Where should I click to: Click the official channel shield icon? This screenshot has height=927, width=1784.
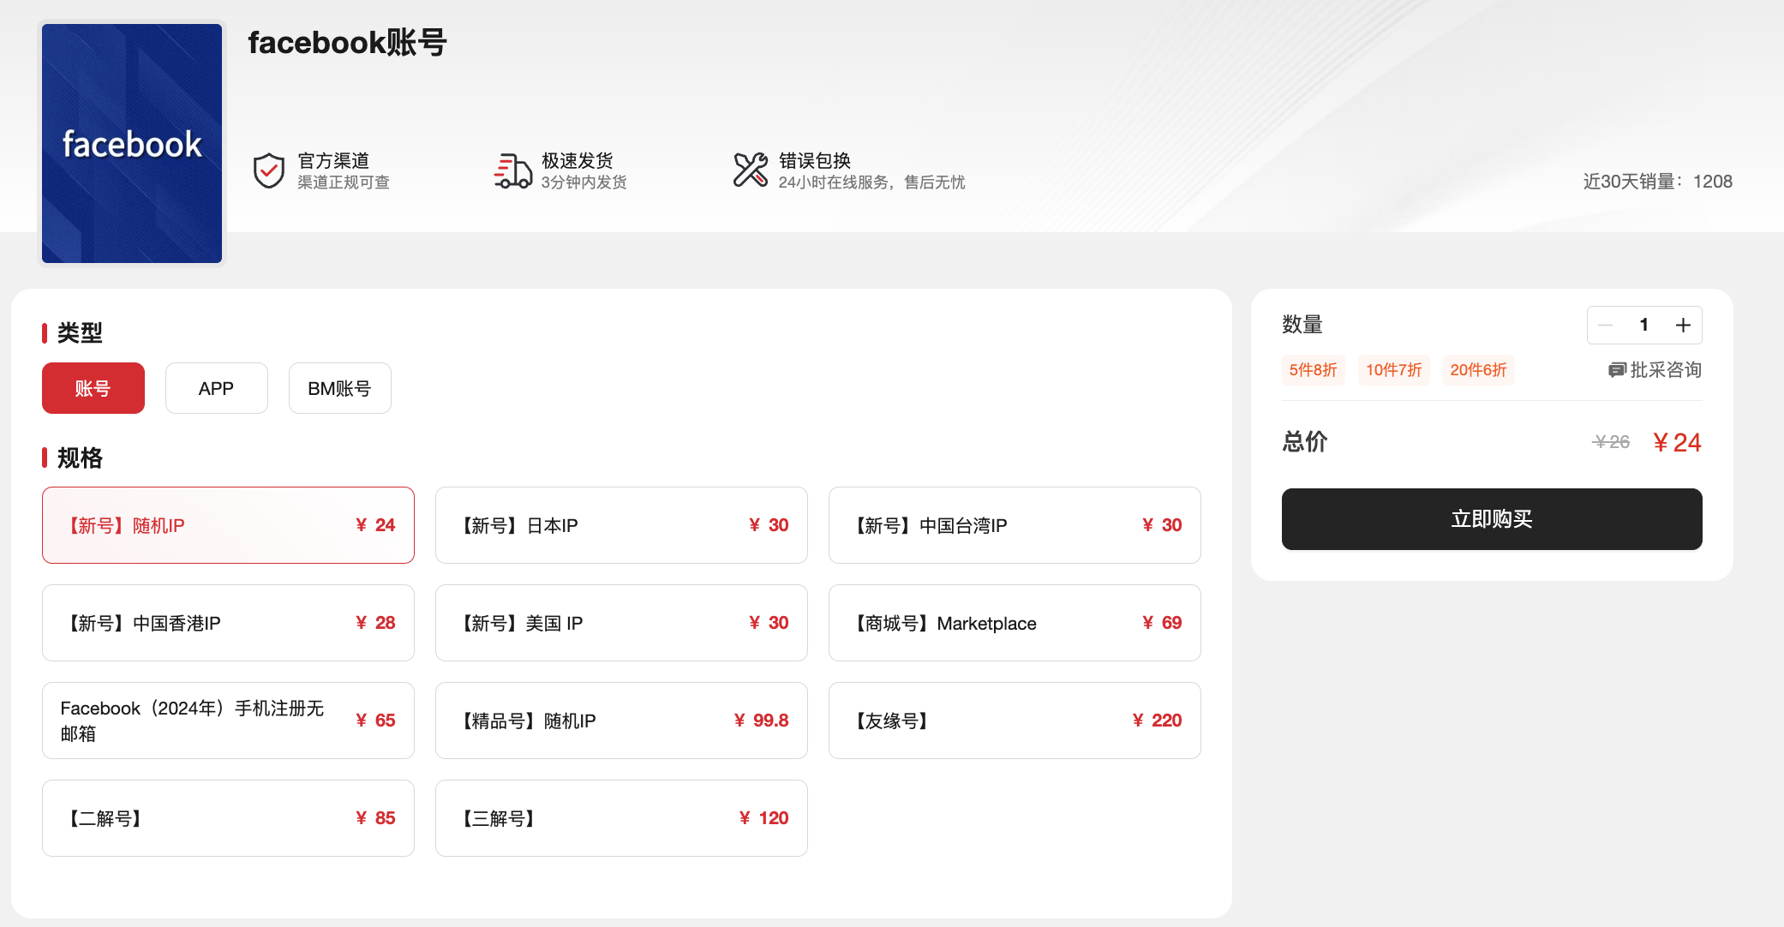[x=268, y=170]
